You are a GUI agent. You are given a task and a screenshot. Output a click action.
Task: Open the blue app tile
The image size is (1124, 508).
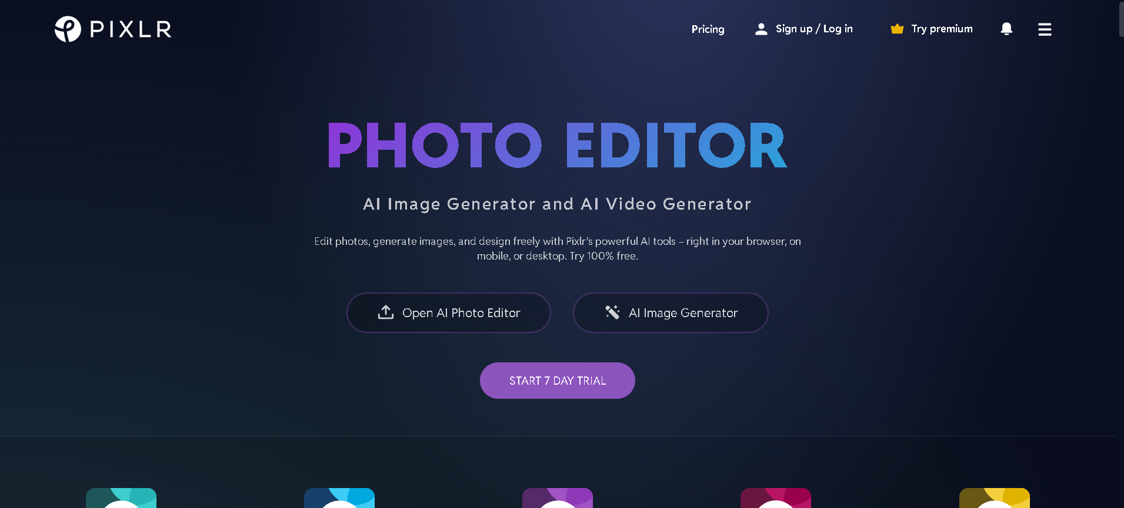(x=339, y=498)
